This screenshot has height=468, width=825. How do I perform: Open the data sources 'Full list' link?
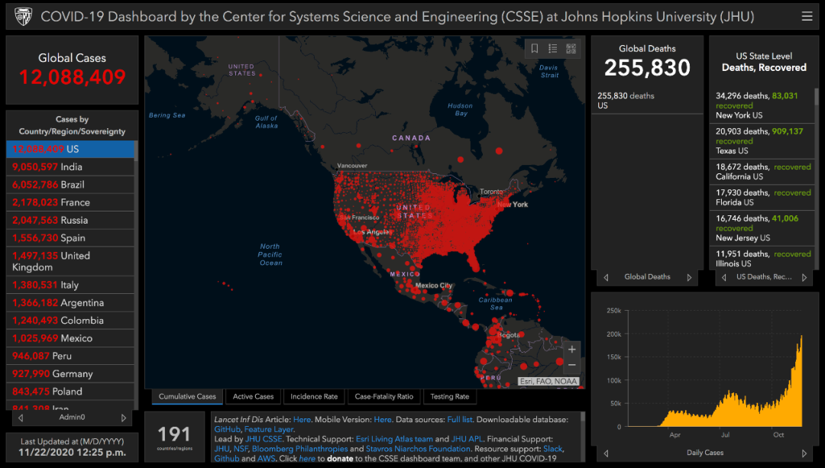click(x=460, y=420)
